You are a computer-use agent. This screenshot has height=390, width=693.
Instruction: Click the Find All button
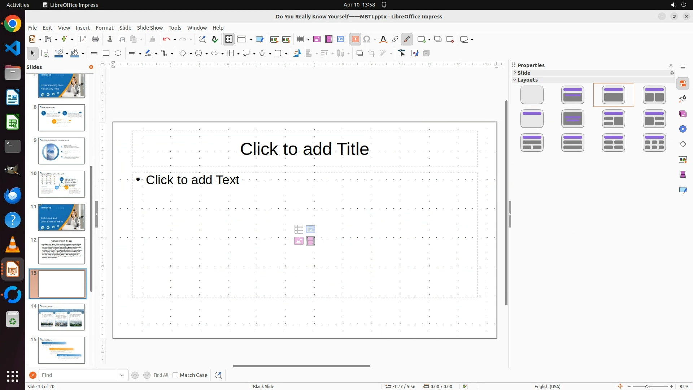161,375
